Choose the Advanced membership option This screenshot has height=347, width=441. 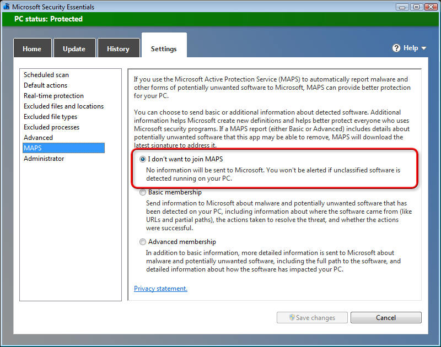point(143,242)
